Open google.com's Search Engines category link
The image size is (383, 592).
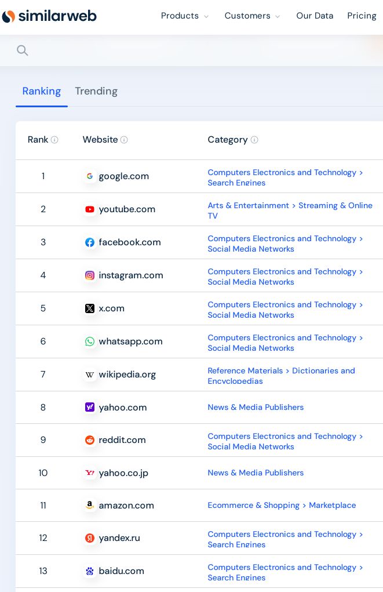[236, 183]
